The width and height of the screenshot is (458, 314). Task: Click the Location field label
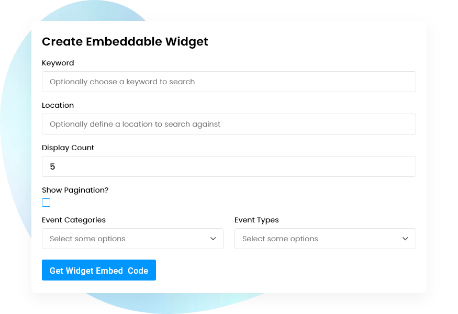tap(58, 105)
